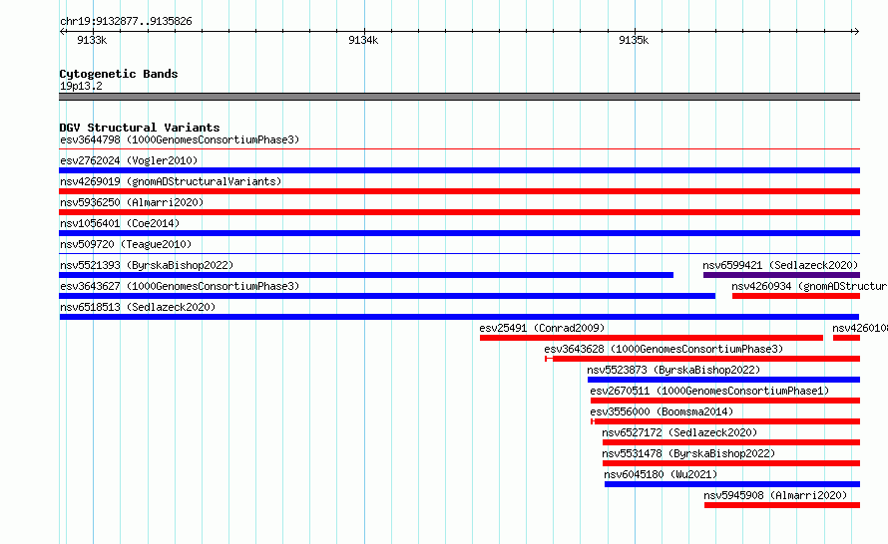This screenshot has height=544, width=888.
Task: Click nsv6599421 (Sedlazeck2020) purple bar
Action: [781, 275]
